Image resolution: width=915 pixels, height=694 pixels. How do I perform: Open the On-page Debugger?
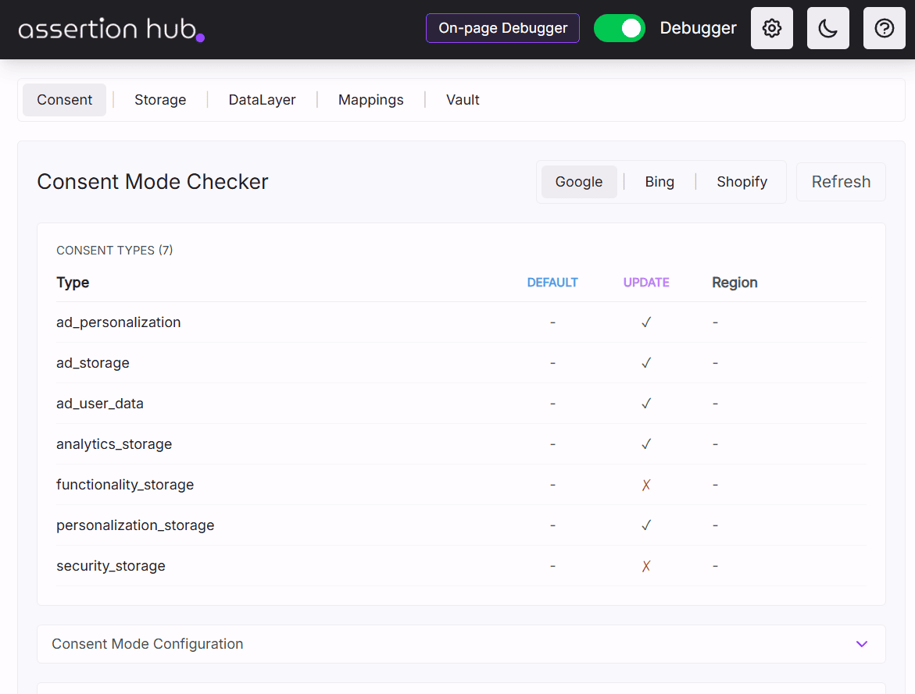(x=502, y=27)
